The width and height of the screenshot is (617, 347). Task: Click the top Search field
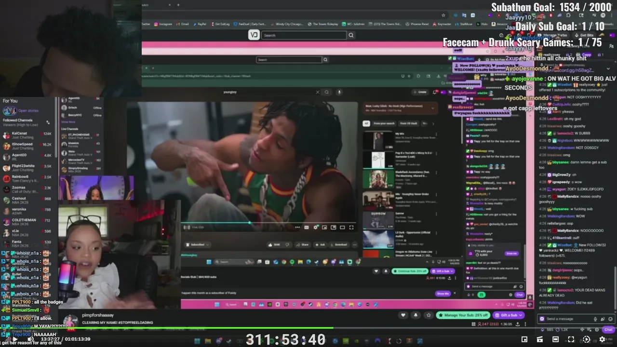(x=304, y=35)
